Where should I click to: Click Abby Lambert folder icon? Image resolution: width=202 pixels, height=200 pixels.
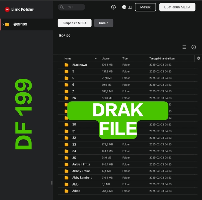[x=67, y=178]
